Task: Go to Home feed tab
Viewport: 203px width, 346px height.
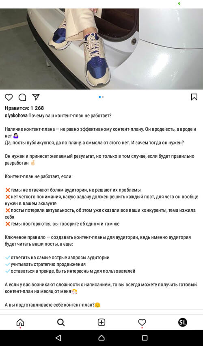Action: coord(20,322)
